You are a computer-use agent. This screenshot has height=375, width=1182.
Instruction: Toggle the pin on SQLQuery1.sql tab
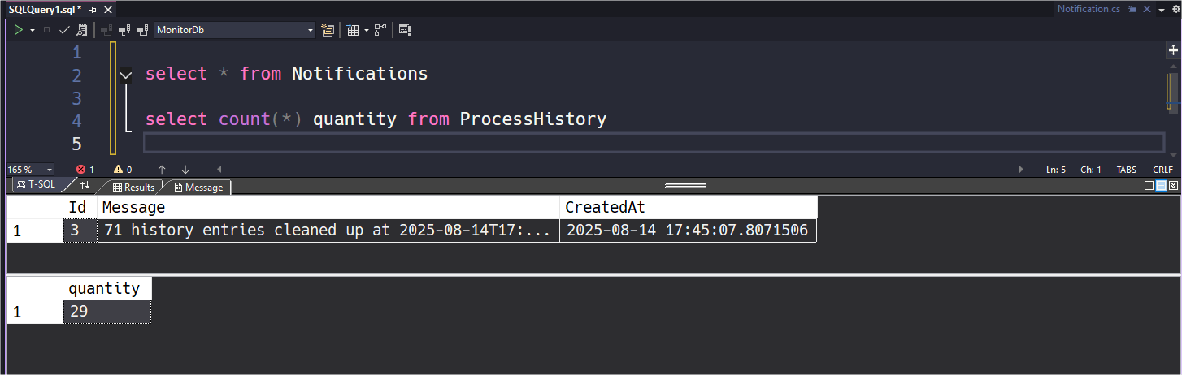(x=93, y=8)
